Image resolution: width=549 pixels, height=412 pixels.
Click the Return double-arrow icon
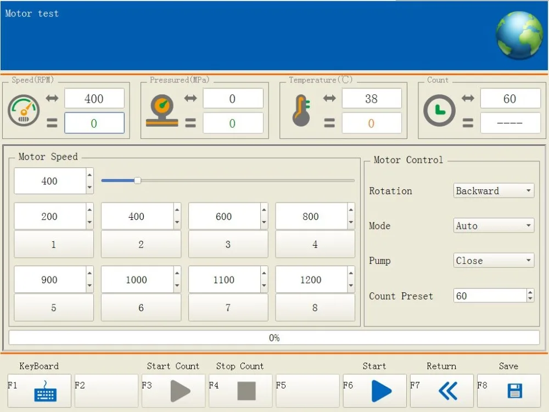tap(448, 391)
